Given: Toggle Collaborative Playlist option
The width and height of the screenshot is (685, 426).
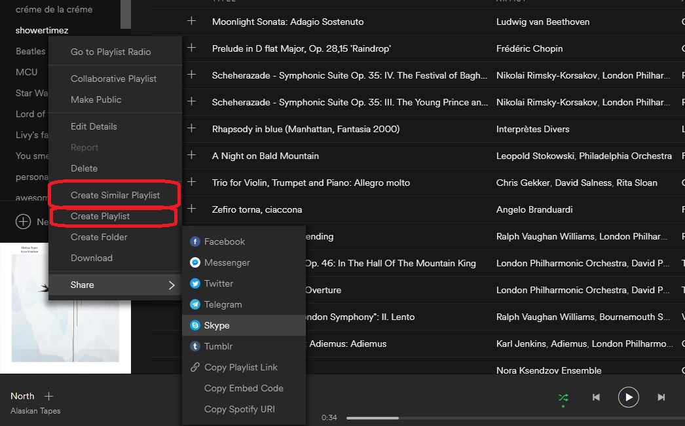Looking at the screenshot, I should click(113, 79).
